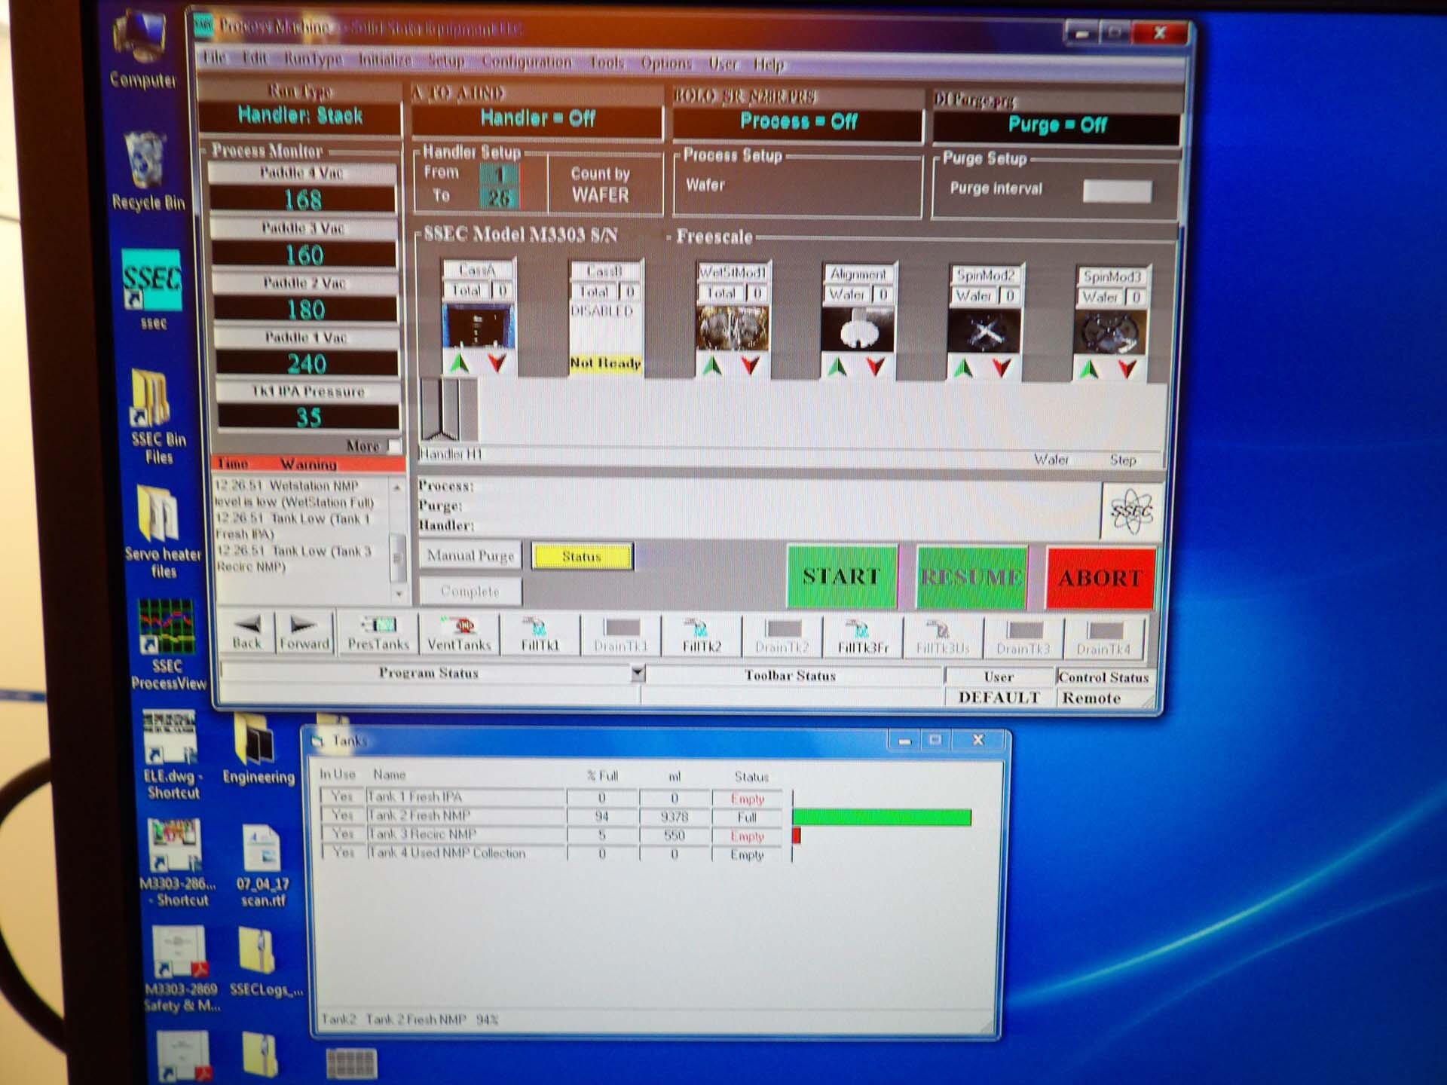Expand the Program Status dropdown arrow

click(x=638, y=673)
